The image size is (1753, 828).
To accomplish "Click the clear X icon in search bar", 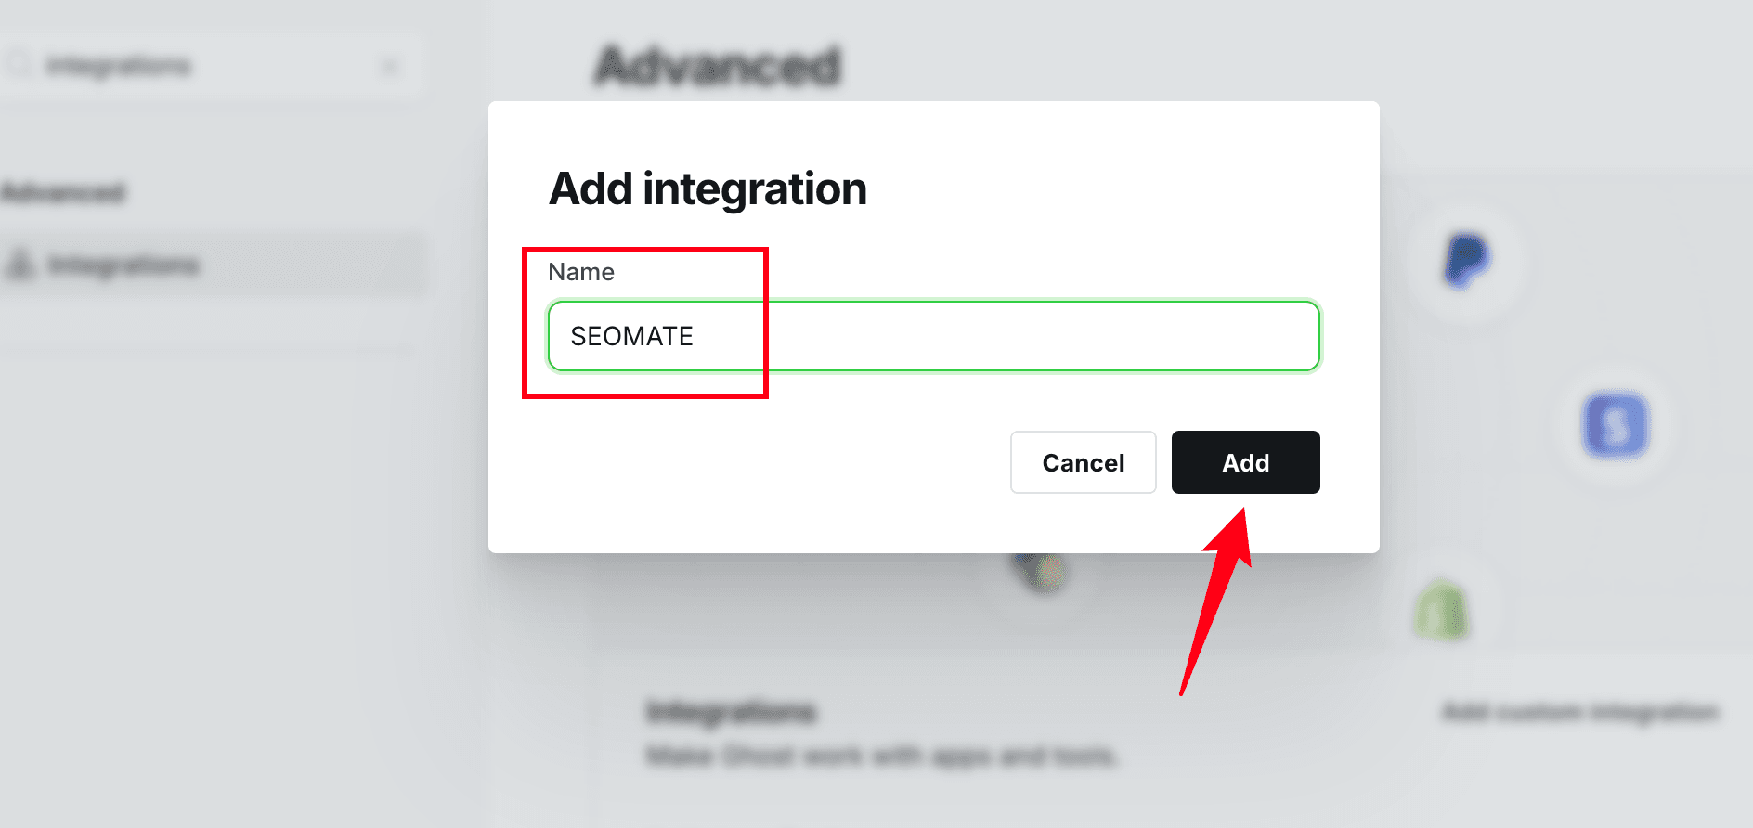I will click(391, 65).
